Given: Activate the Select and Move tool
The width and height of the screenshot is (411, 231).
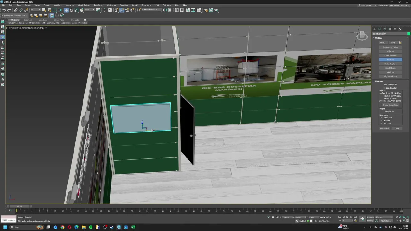Looking at the screenshot, I should pos(66,10).
